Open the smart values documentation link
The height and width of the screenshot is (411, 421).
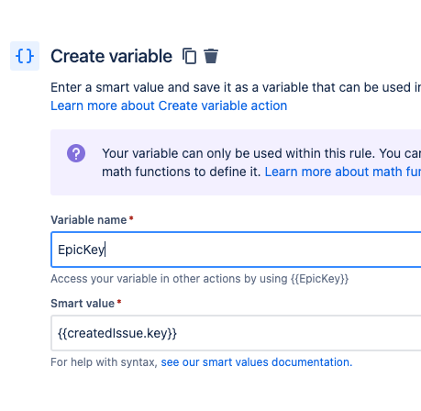point(257,362)
